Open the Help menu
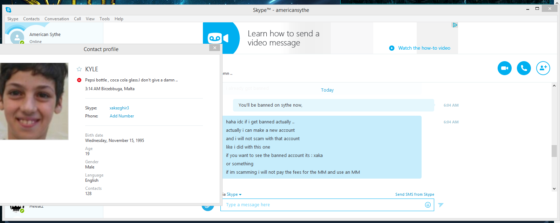560x223 pixels. [119, 19]
